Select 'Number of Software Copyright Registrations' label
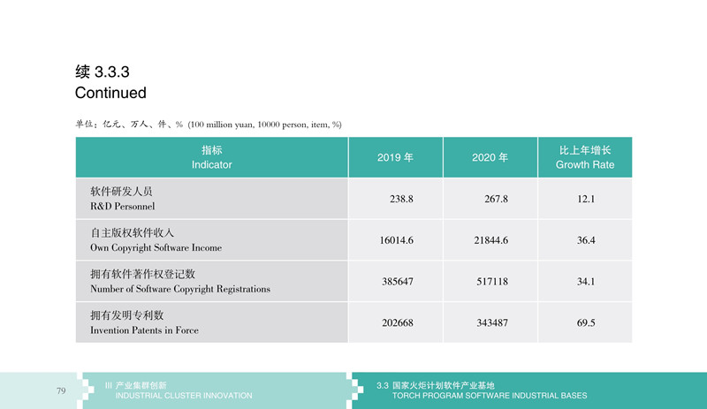 [180, 289]
